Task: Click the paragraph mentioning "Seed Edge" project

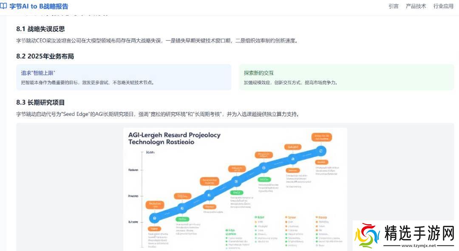Action: tap(157, 114)
